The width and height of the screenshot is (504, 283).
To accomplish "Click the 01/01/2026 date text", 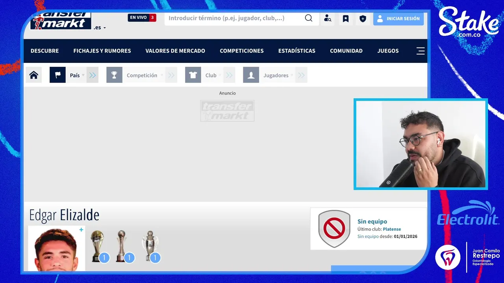I will [x=406, y=237].
